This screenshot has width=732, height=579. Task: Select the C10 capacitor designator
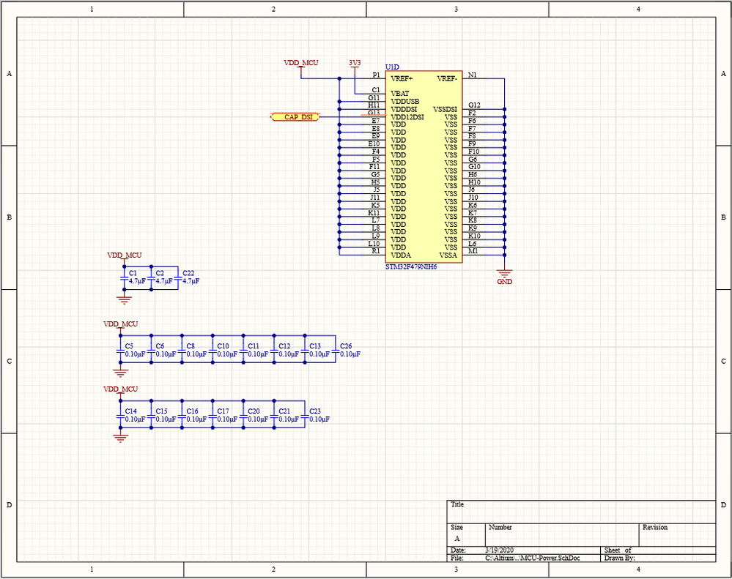click(223, 346)
